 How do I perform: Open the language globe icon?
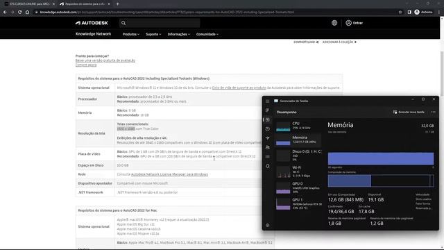pos(334,23)
